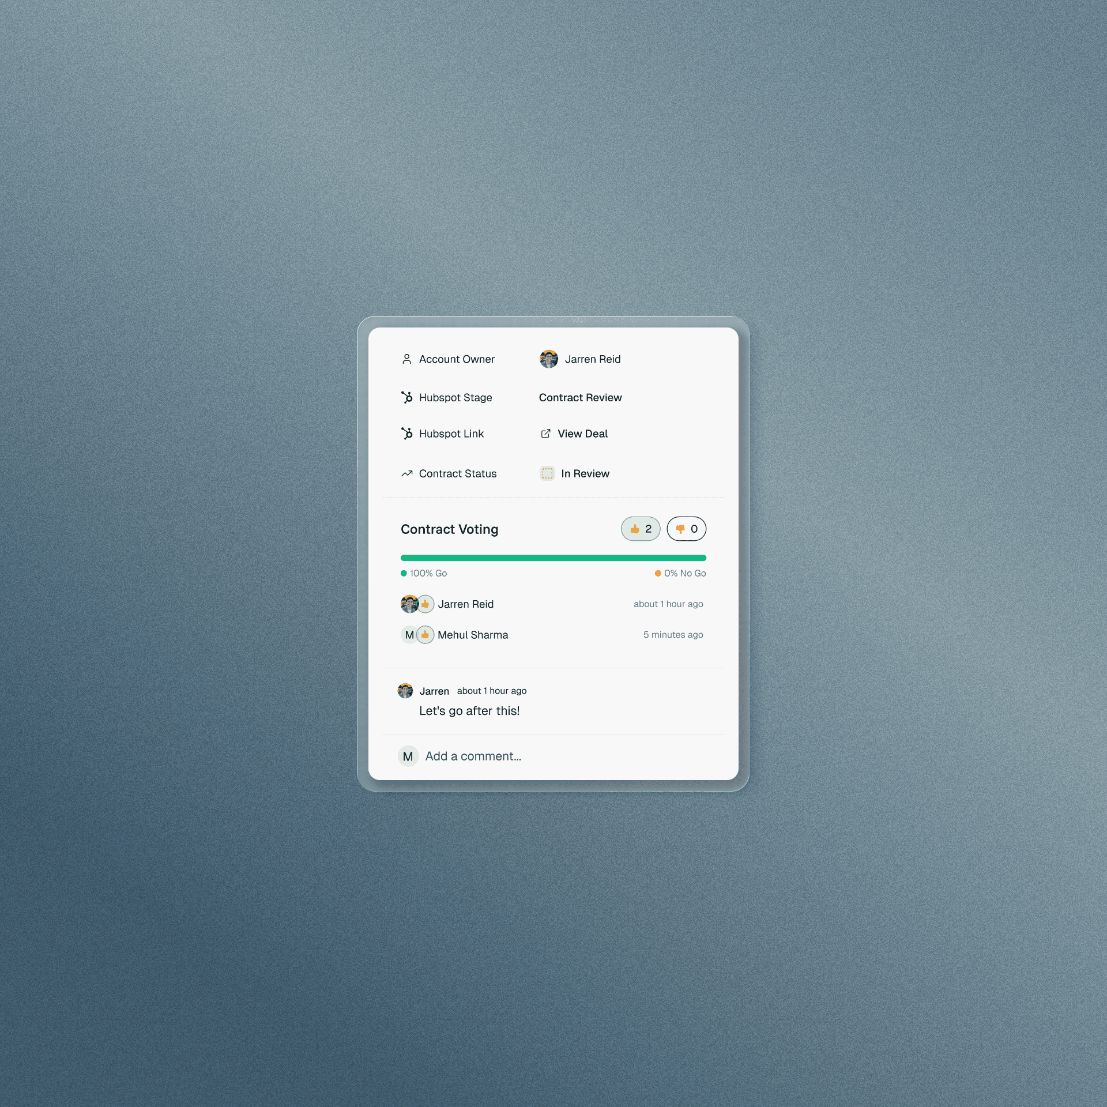Click Jarren Reid's avatar in Account Owner row

[x=549, y=359]
